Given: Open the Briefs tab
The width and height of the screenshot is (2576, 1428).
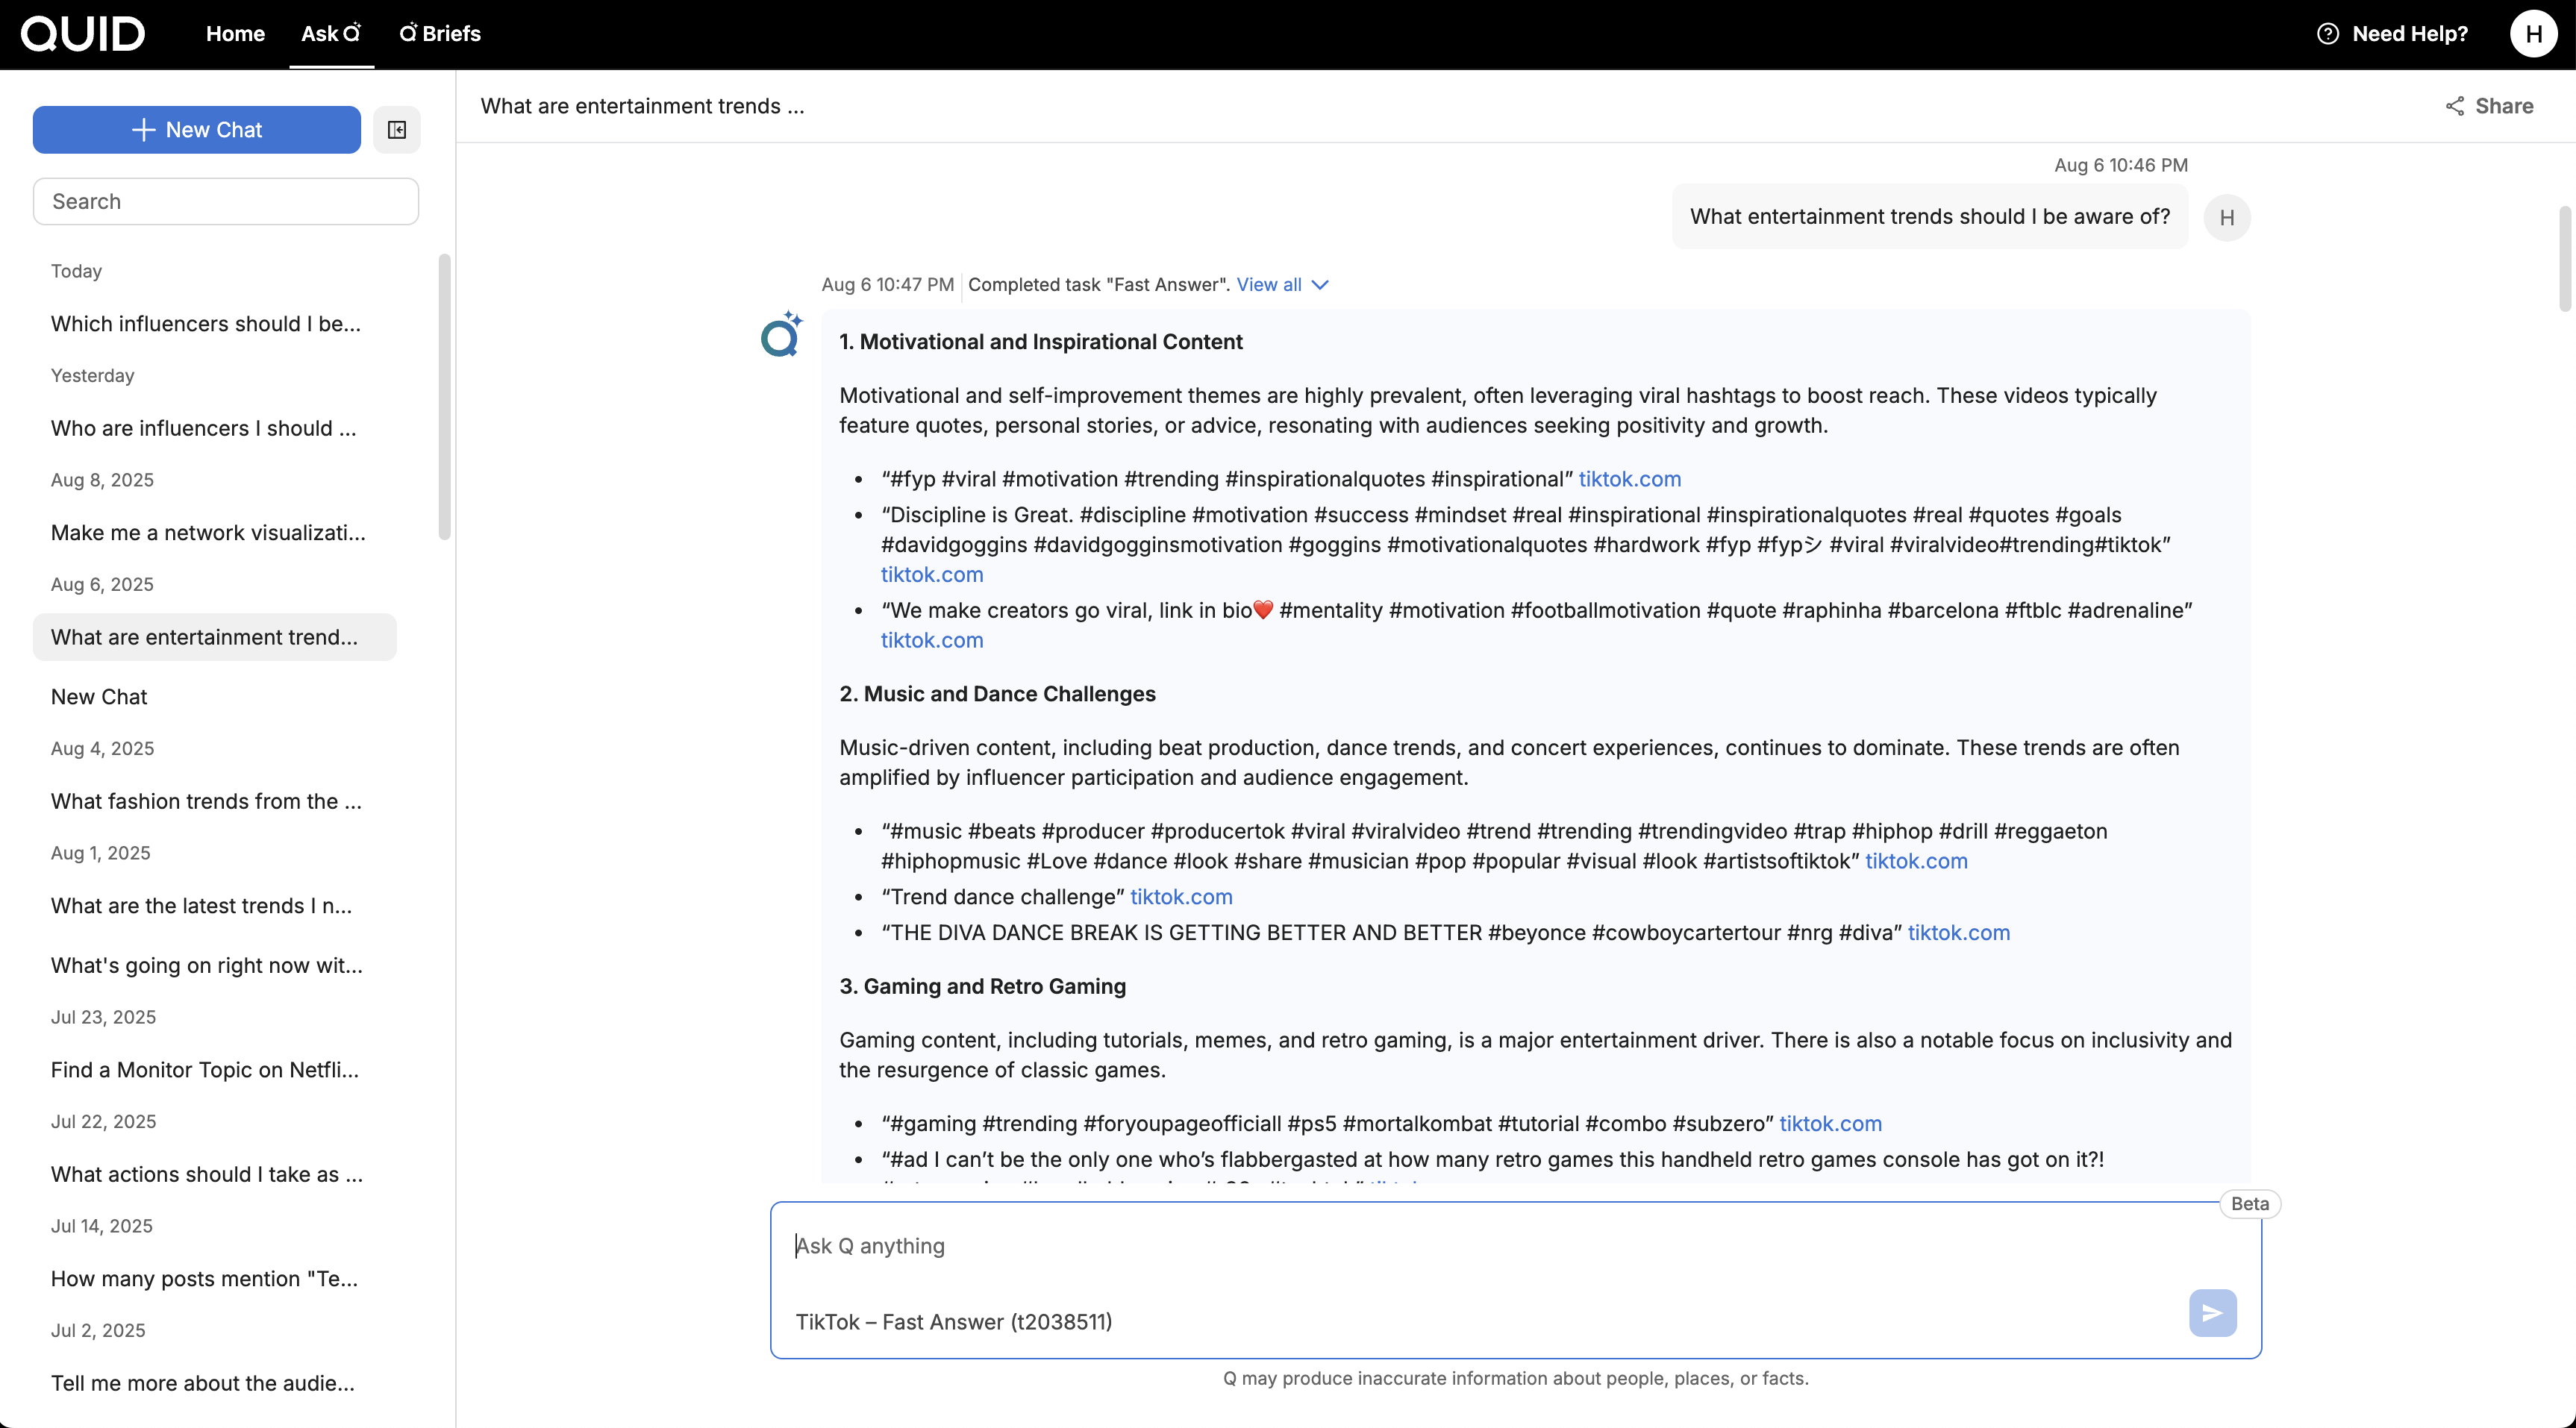Looking at the screenshot, I should (x=440, y=34).
